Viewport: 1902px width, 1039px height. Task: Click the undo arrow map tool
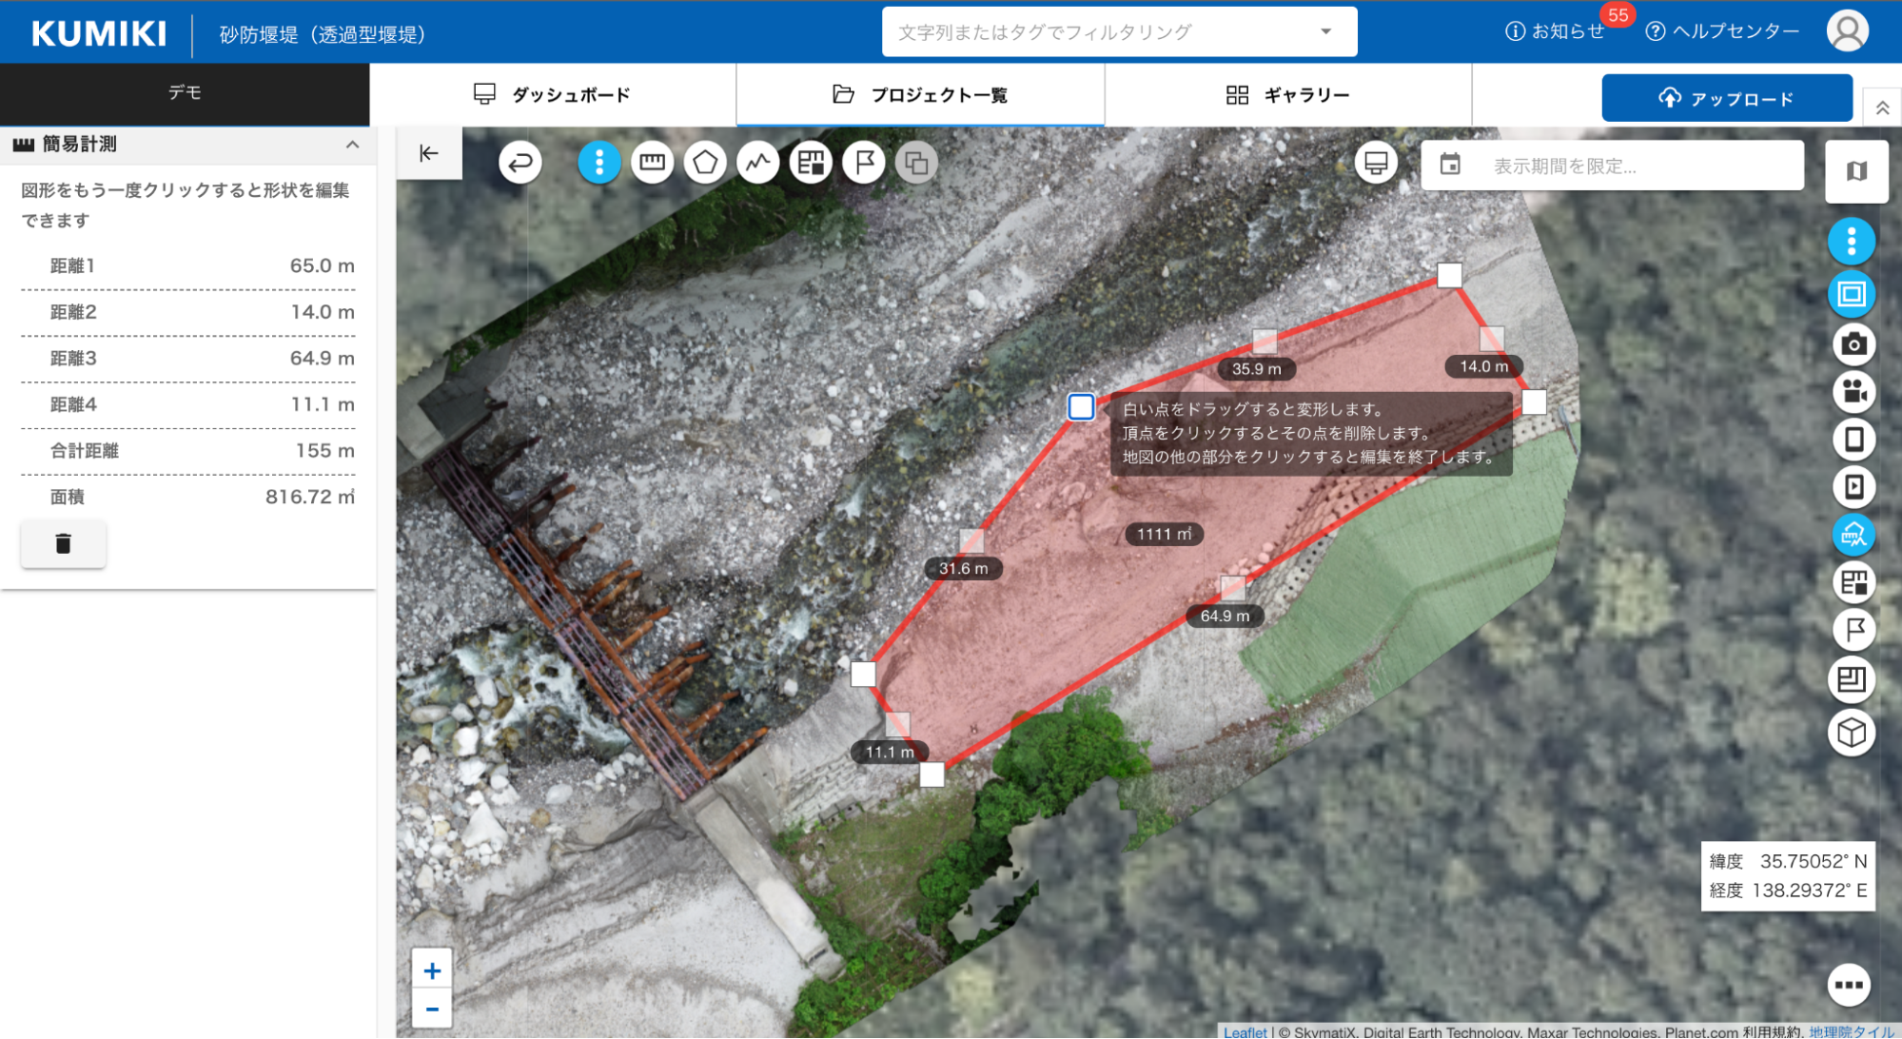point(520,163)
